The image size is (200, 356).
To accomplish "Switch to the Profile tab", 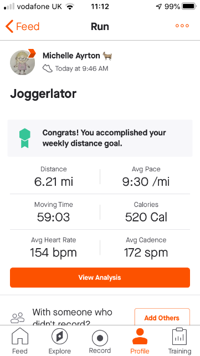I will 140,340.
